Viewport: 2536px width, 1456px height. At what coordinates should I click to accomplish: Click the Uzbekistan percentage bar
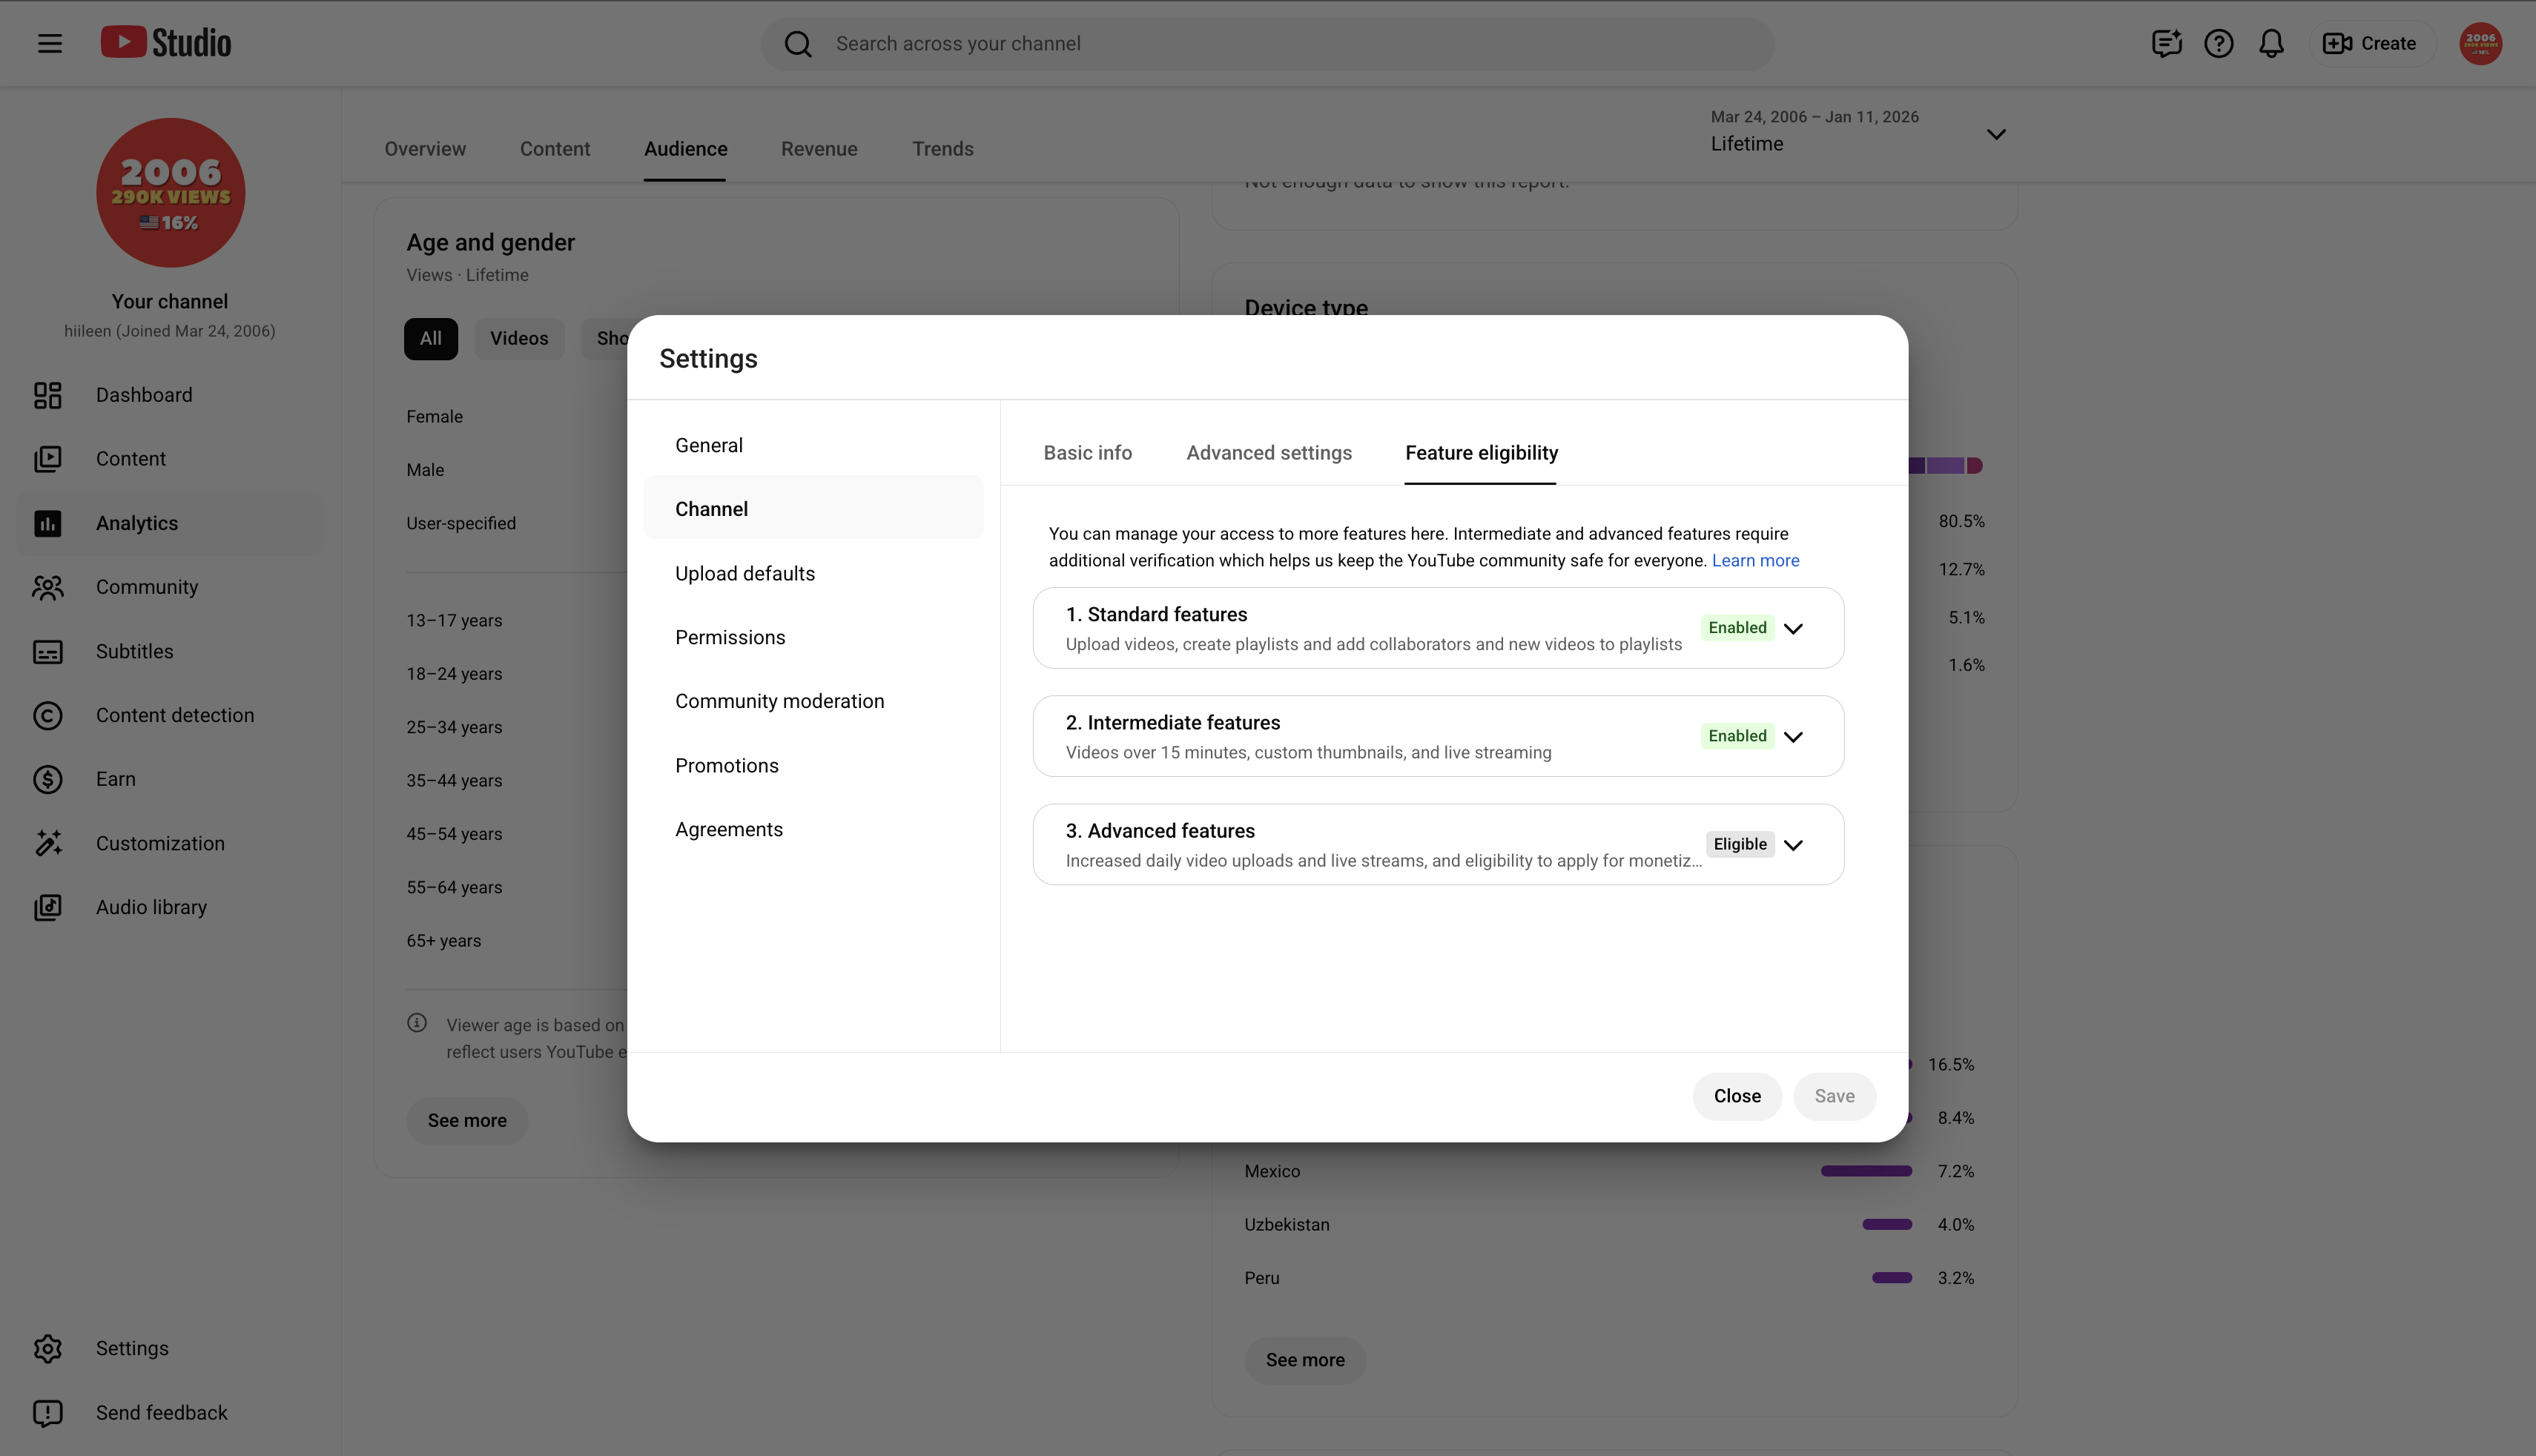click(x=1887, y=1225)
